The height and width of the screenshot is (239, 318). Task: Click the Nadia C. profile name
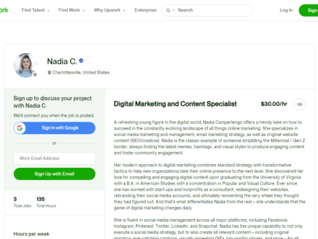pyautogui.click(x=62, y=62)
